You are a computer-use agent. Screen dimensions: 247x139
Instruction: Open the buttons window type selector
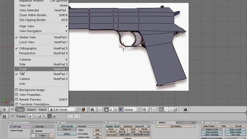coord(5,116)
